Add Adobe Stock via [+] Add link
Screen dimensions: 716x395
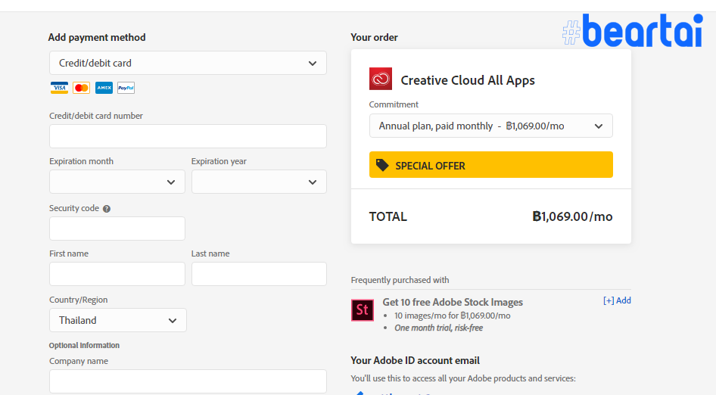pos(617,300)
